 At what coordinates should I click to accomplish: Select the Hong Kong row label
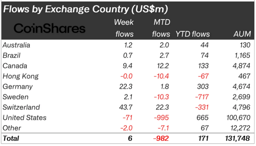21,76
